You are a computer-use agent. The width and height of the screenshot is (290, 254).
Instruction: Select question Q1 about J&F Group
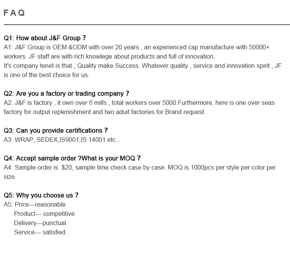[45, 38]
